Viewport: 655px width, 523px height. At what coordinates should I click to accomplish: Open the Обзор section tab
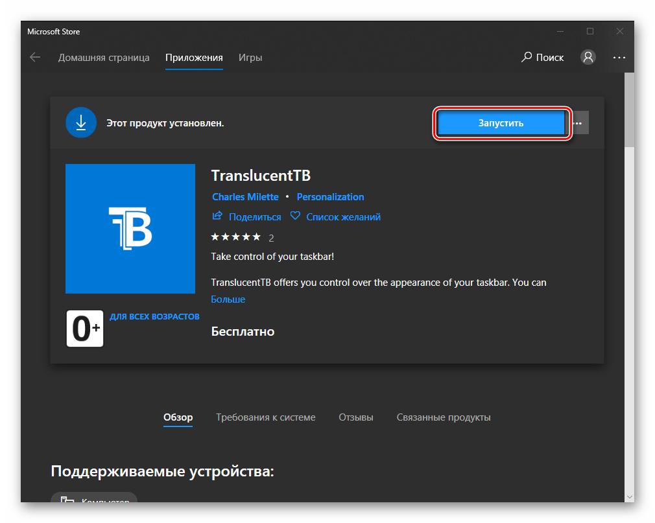178,417
